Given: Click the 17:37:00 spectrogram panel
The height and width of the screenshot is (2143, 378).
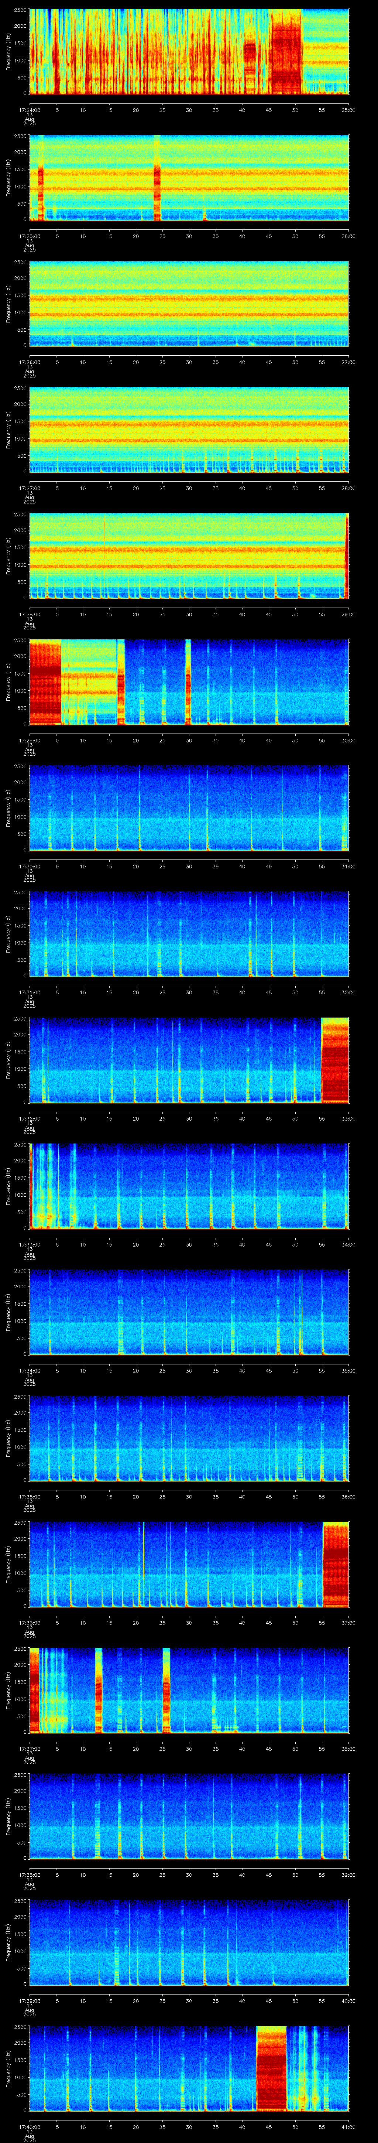Looking at the screenshot, I should 189,1691.
